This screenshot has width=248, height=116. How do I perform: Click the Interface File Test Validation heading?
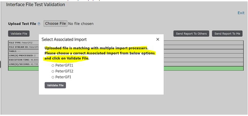point(36,5)
